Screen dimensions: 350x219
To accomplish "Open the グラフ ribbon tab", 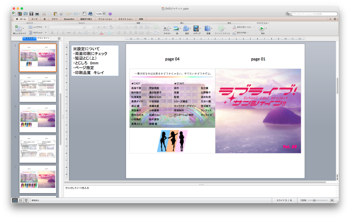I will pos(54,19).
